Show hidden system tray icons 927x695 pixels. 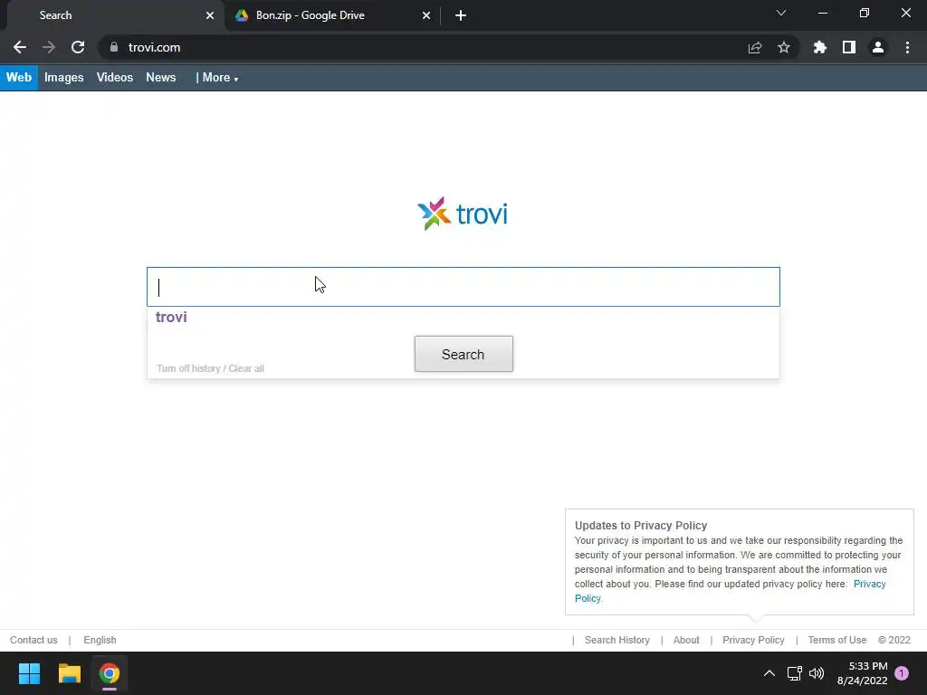tap(769, 673)
